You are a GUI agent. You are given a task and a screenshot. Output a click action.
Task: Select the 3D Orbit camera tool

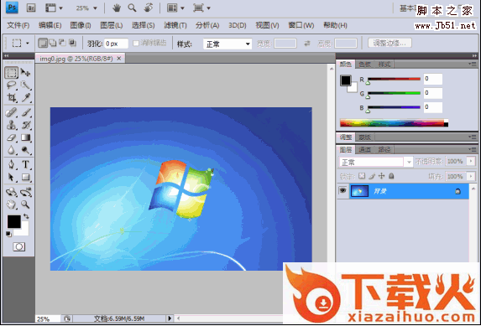[x=25, y=192]
